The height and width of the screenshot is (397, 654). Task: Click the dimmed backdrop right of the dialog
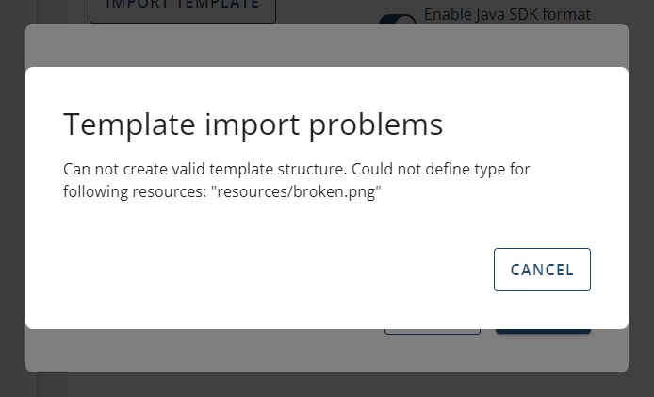click(x=642, y=198)
